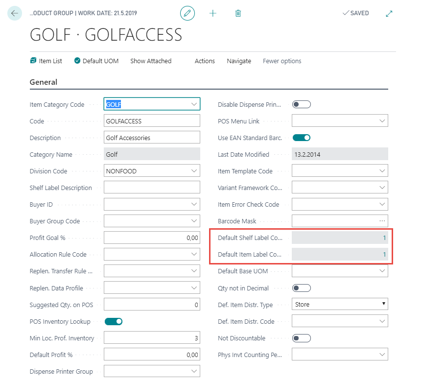The height and width of the screenshot is (383, 422).
Task: Toggle POS Inventory Lookup switch
Action: pos(113,321)
